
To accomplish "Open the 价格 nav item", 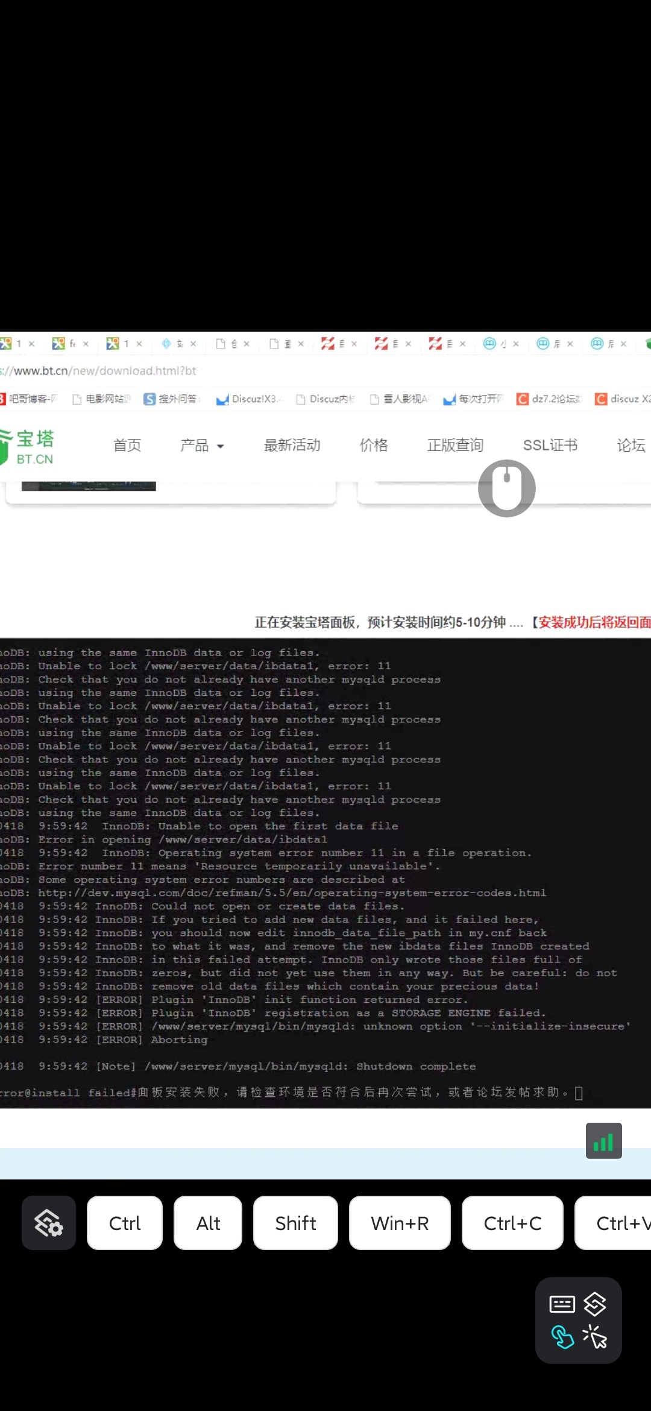I will pos(374,446).
